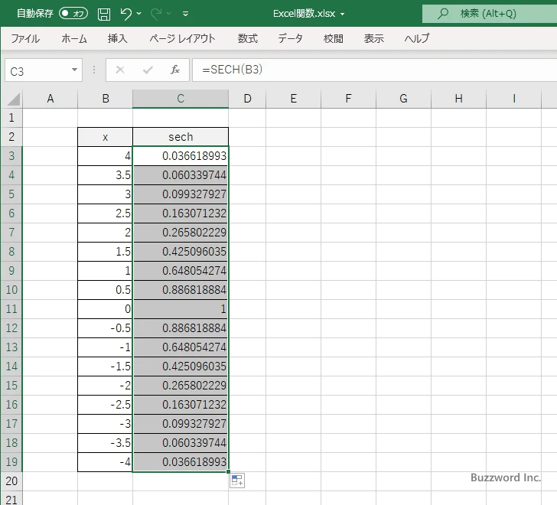This screenshot has width=557, height=505.
Task: Click cell C7 with 0.265802229
Action: point(181,233)
